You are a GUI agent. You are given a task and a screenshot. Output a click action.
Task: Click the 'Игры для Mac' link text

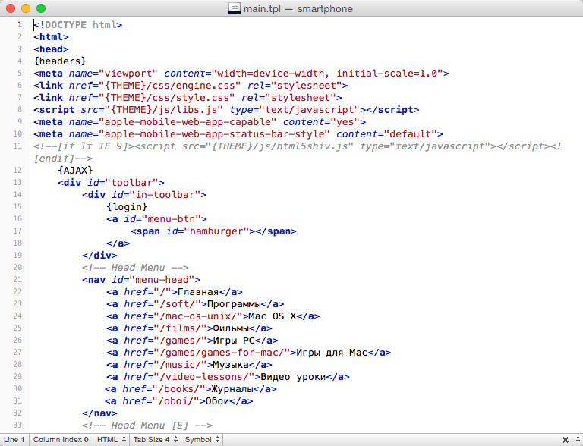point(332,353)
